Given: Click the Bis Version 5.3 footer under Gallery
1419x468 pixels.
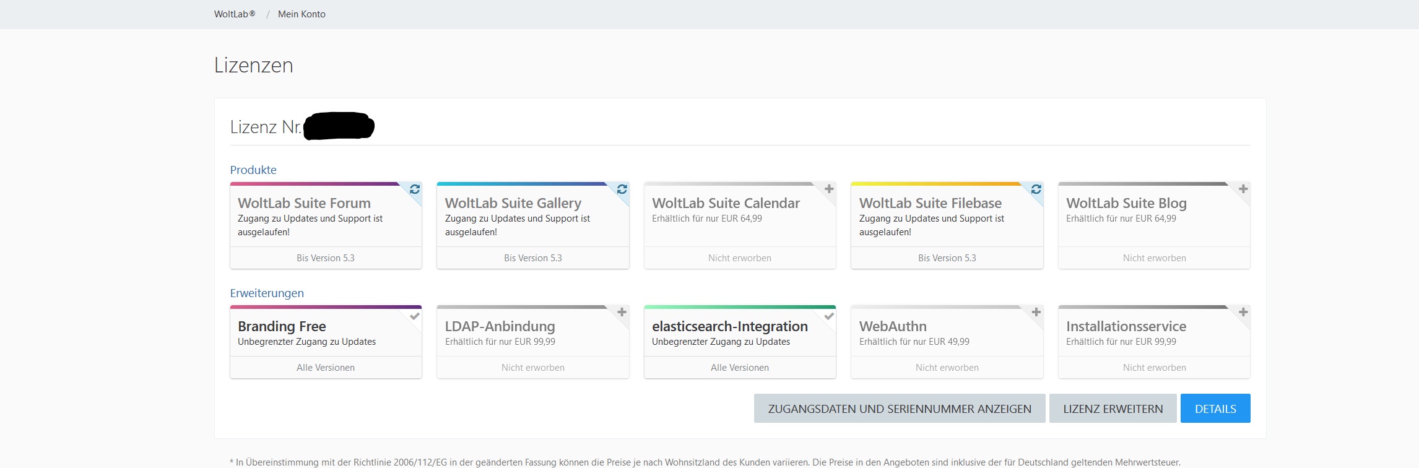Looking at the screenshot, I should click(532, 258).
